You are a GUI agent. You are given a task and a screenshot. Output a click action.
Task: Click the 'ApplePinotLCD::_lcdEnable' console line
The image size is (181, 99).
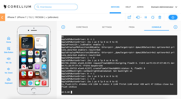[83, 45]
